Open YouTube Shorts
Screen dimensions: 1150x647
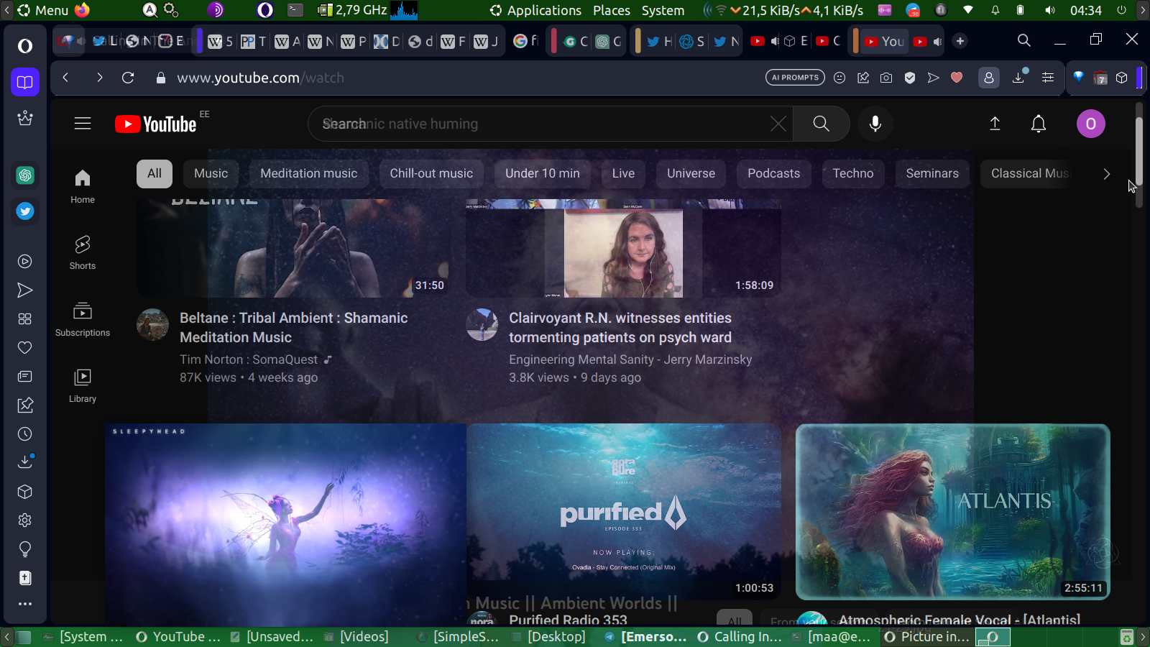click(x=83, y=252)
